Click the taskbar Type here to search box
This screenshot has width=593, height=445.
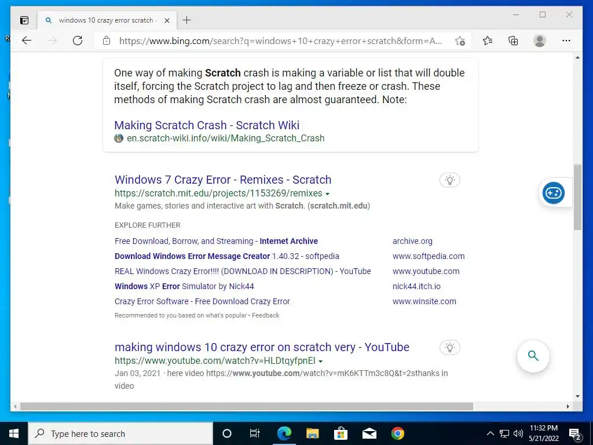(x=120, y=433)
